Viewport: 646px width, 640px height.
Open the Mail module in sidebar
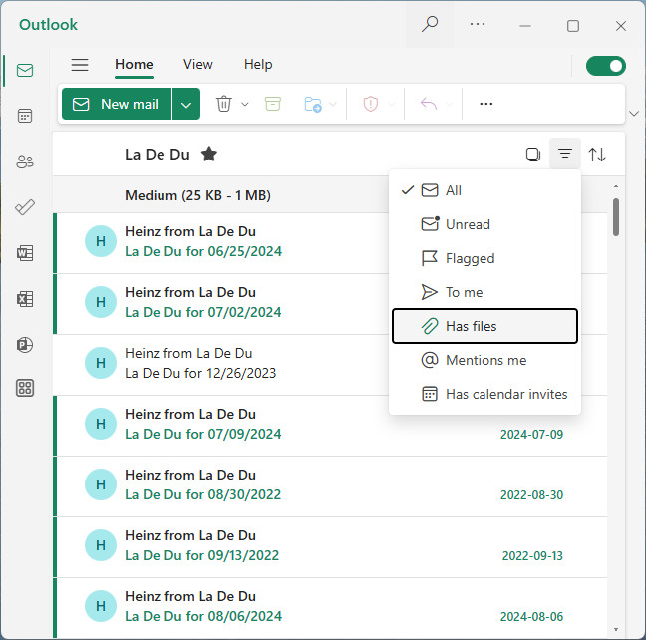[25, 70]
